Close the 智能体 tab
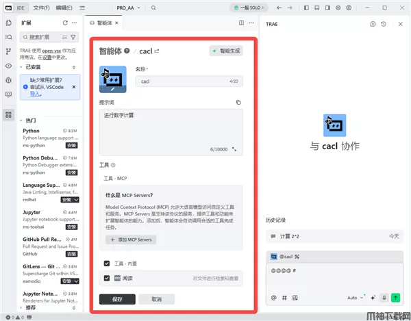This screenshot has width=411, height=321. tap(116, 23)
